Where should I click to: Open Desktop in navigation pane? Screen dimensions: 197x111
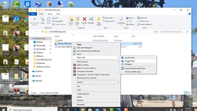40,42
